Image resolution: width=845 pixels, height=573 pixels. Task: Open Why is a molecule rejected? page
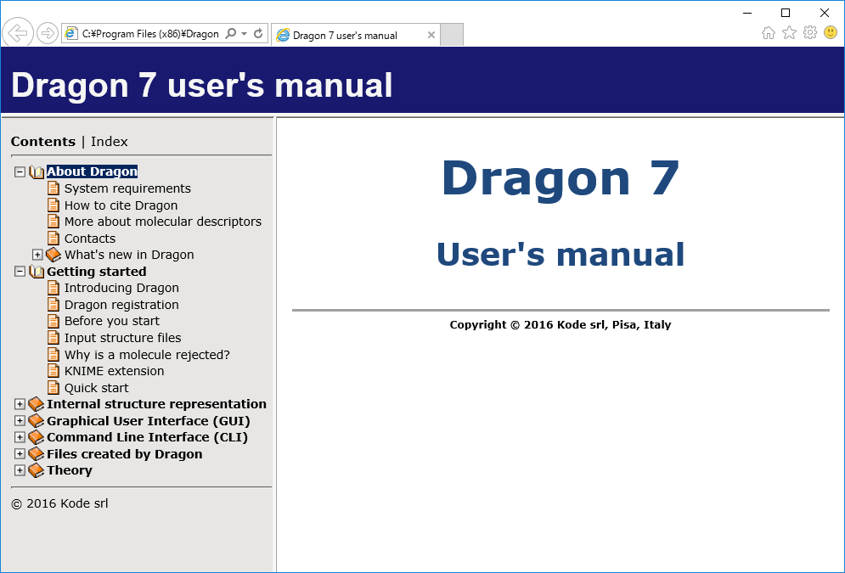[x=147, y=354]
